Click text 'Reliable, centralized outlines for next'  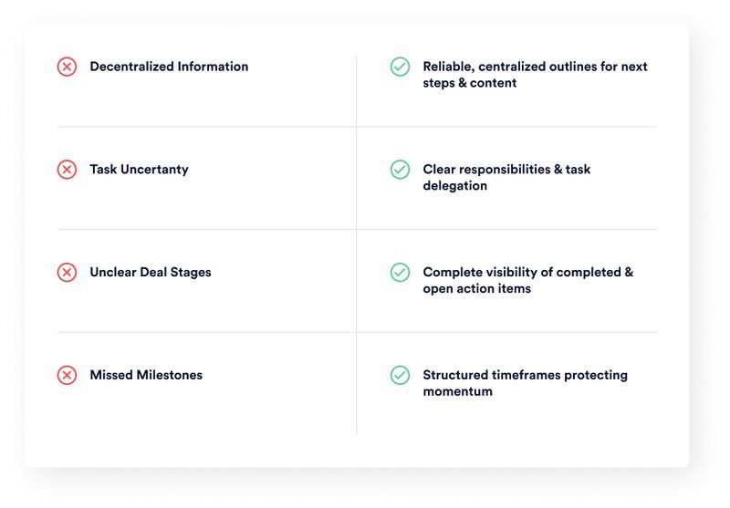click(535, 67)
